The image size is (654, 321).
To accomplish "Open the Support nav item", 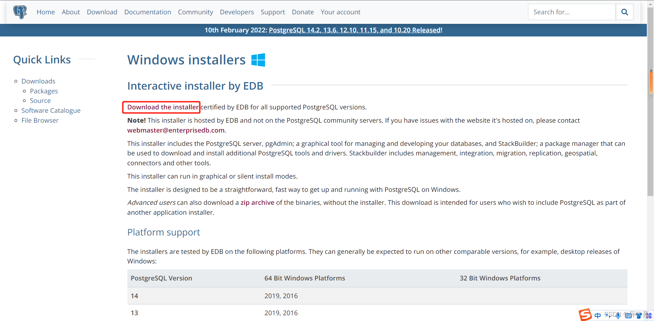I will coord(273,12).
